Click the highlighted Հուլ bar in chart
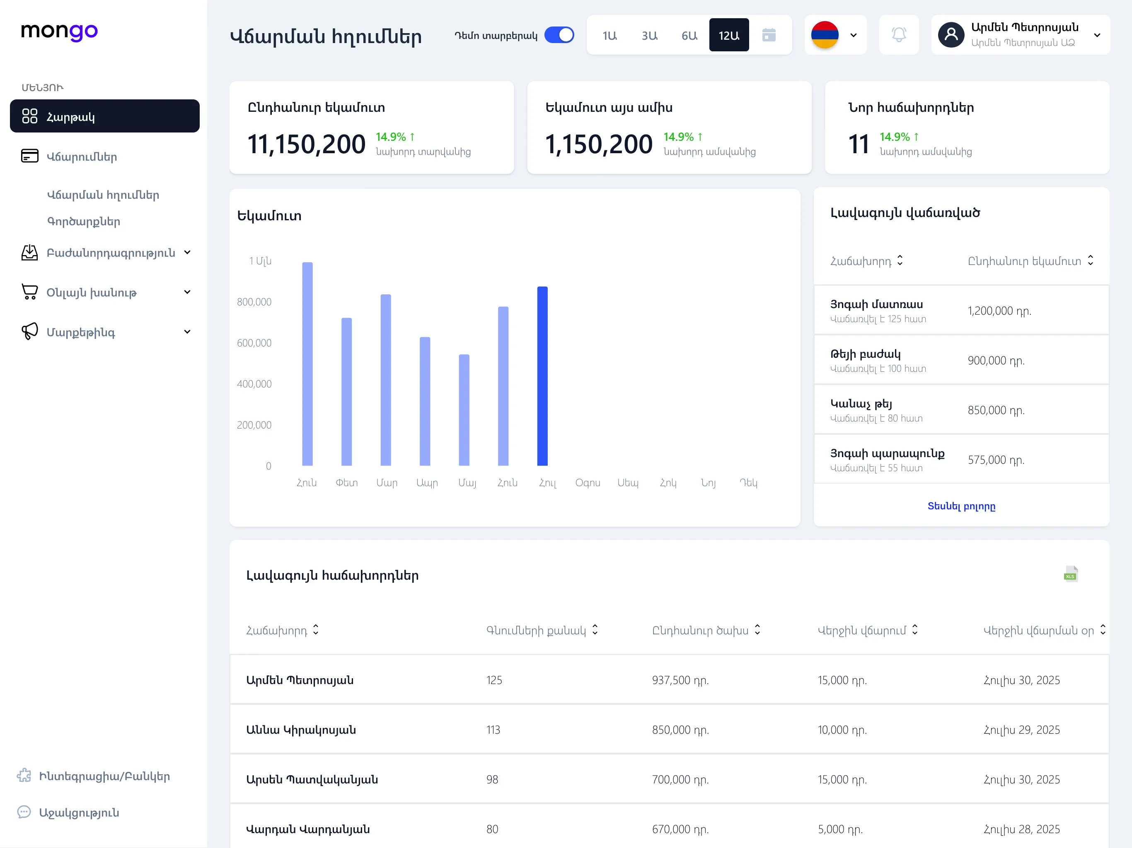 pyautogui.click(x=542, y=376)
